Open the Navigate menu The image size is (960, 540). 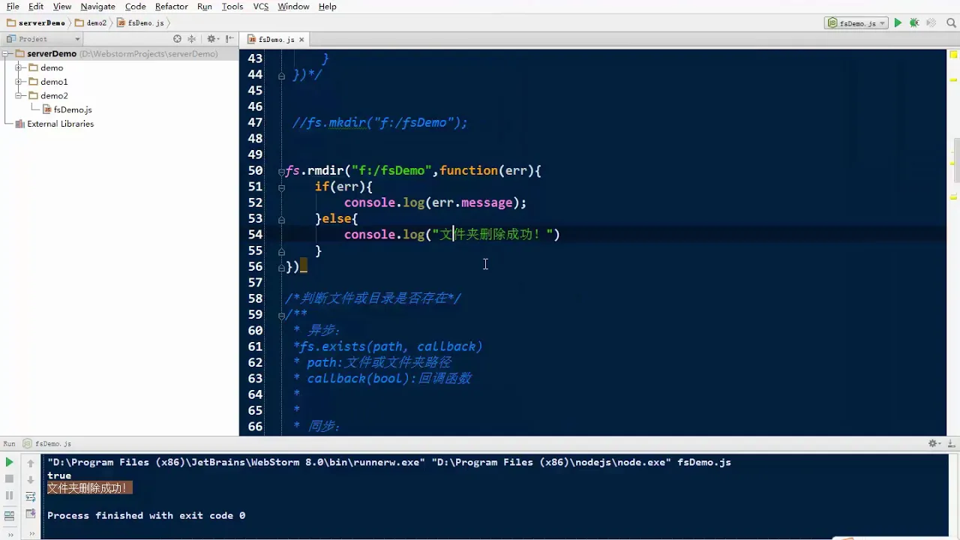click(x=98, y=6)
